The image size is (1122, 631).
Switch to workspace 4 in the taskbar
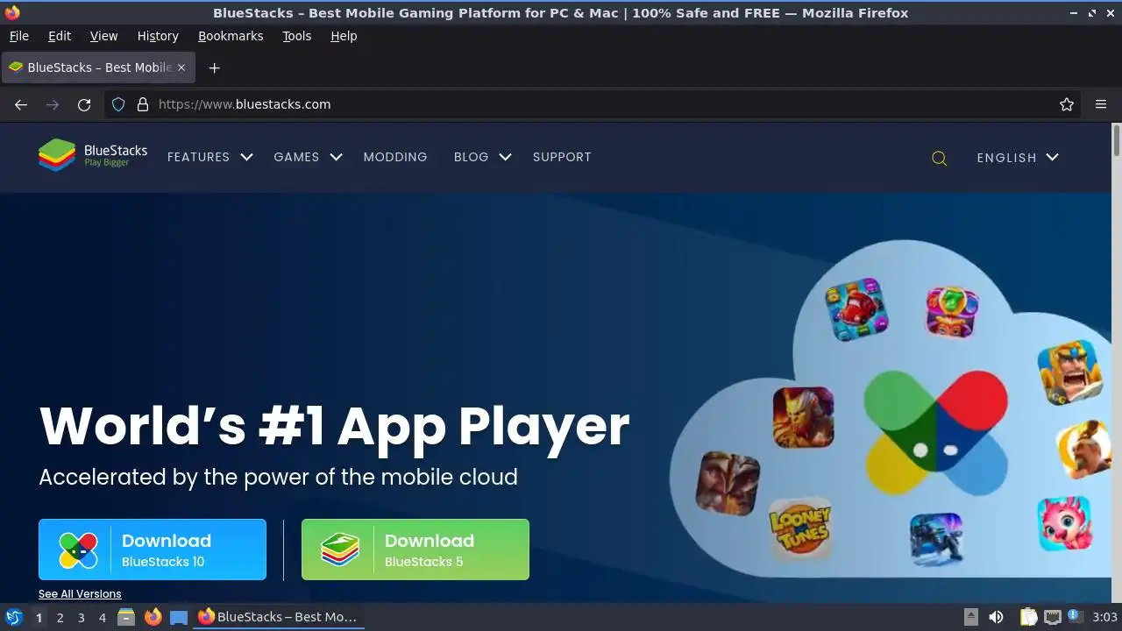(x=102, y=617)
